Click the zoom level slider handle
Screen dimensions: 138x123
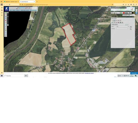tap(8, 17)
